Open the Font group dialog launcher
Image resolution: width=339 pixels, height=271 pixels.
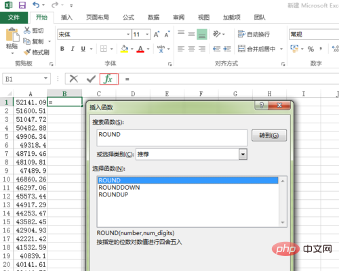170,64
